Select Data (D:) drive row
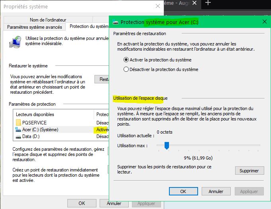 tap(61, 136)
